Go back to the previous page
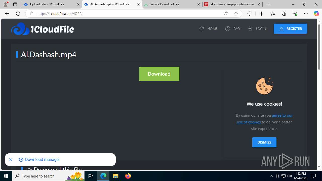Viewport: 322px width, 181px height. pos(7,14)
